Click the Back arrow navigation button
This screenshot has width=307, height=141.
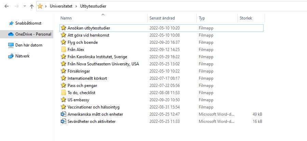coord(6,6)
